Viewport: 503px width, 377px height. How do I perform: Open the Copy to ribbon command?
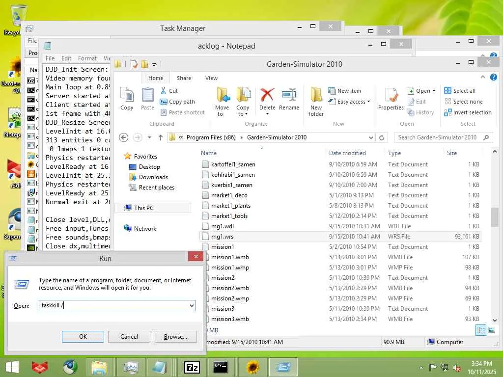click(243, 101)
